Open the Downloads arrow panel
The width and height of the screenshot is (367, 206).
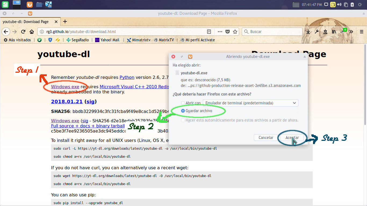308,32
